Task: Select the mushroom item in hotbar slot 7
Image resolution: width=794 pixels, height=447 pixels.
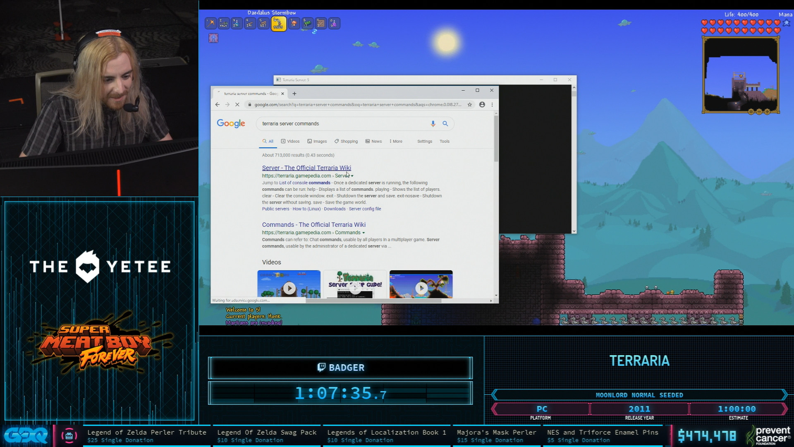Action: point(294,23)
